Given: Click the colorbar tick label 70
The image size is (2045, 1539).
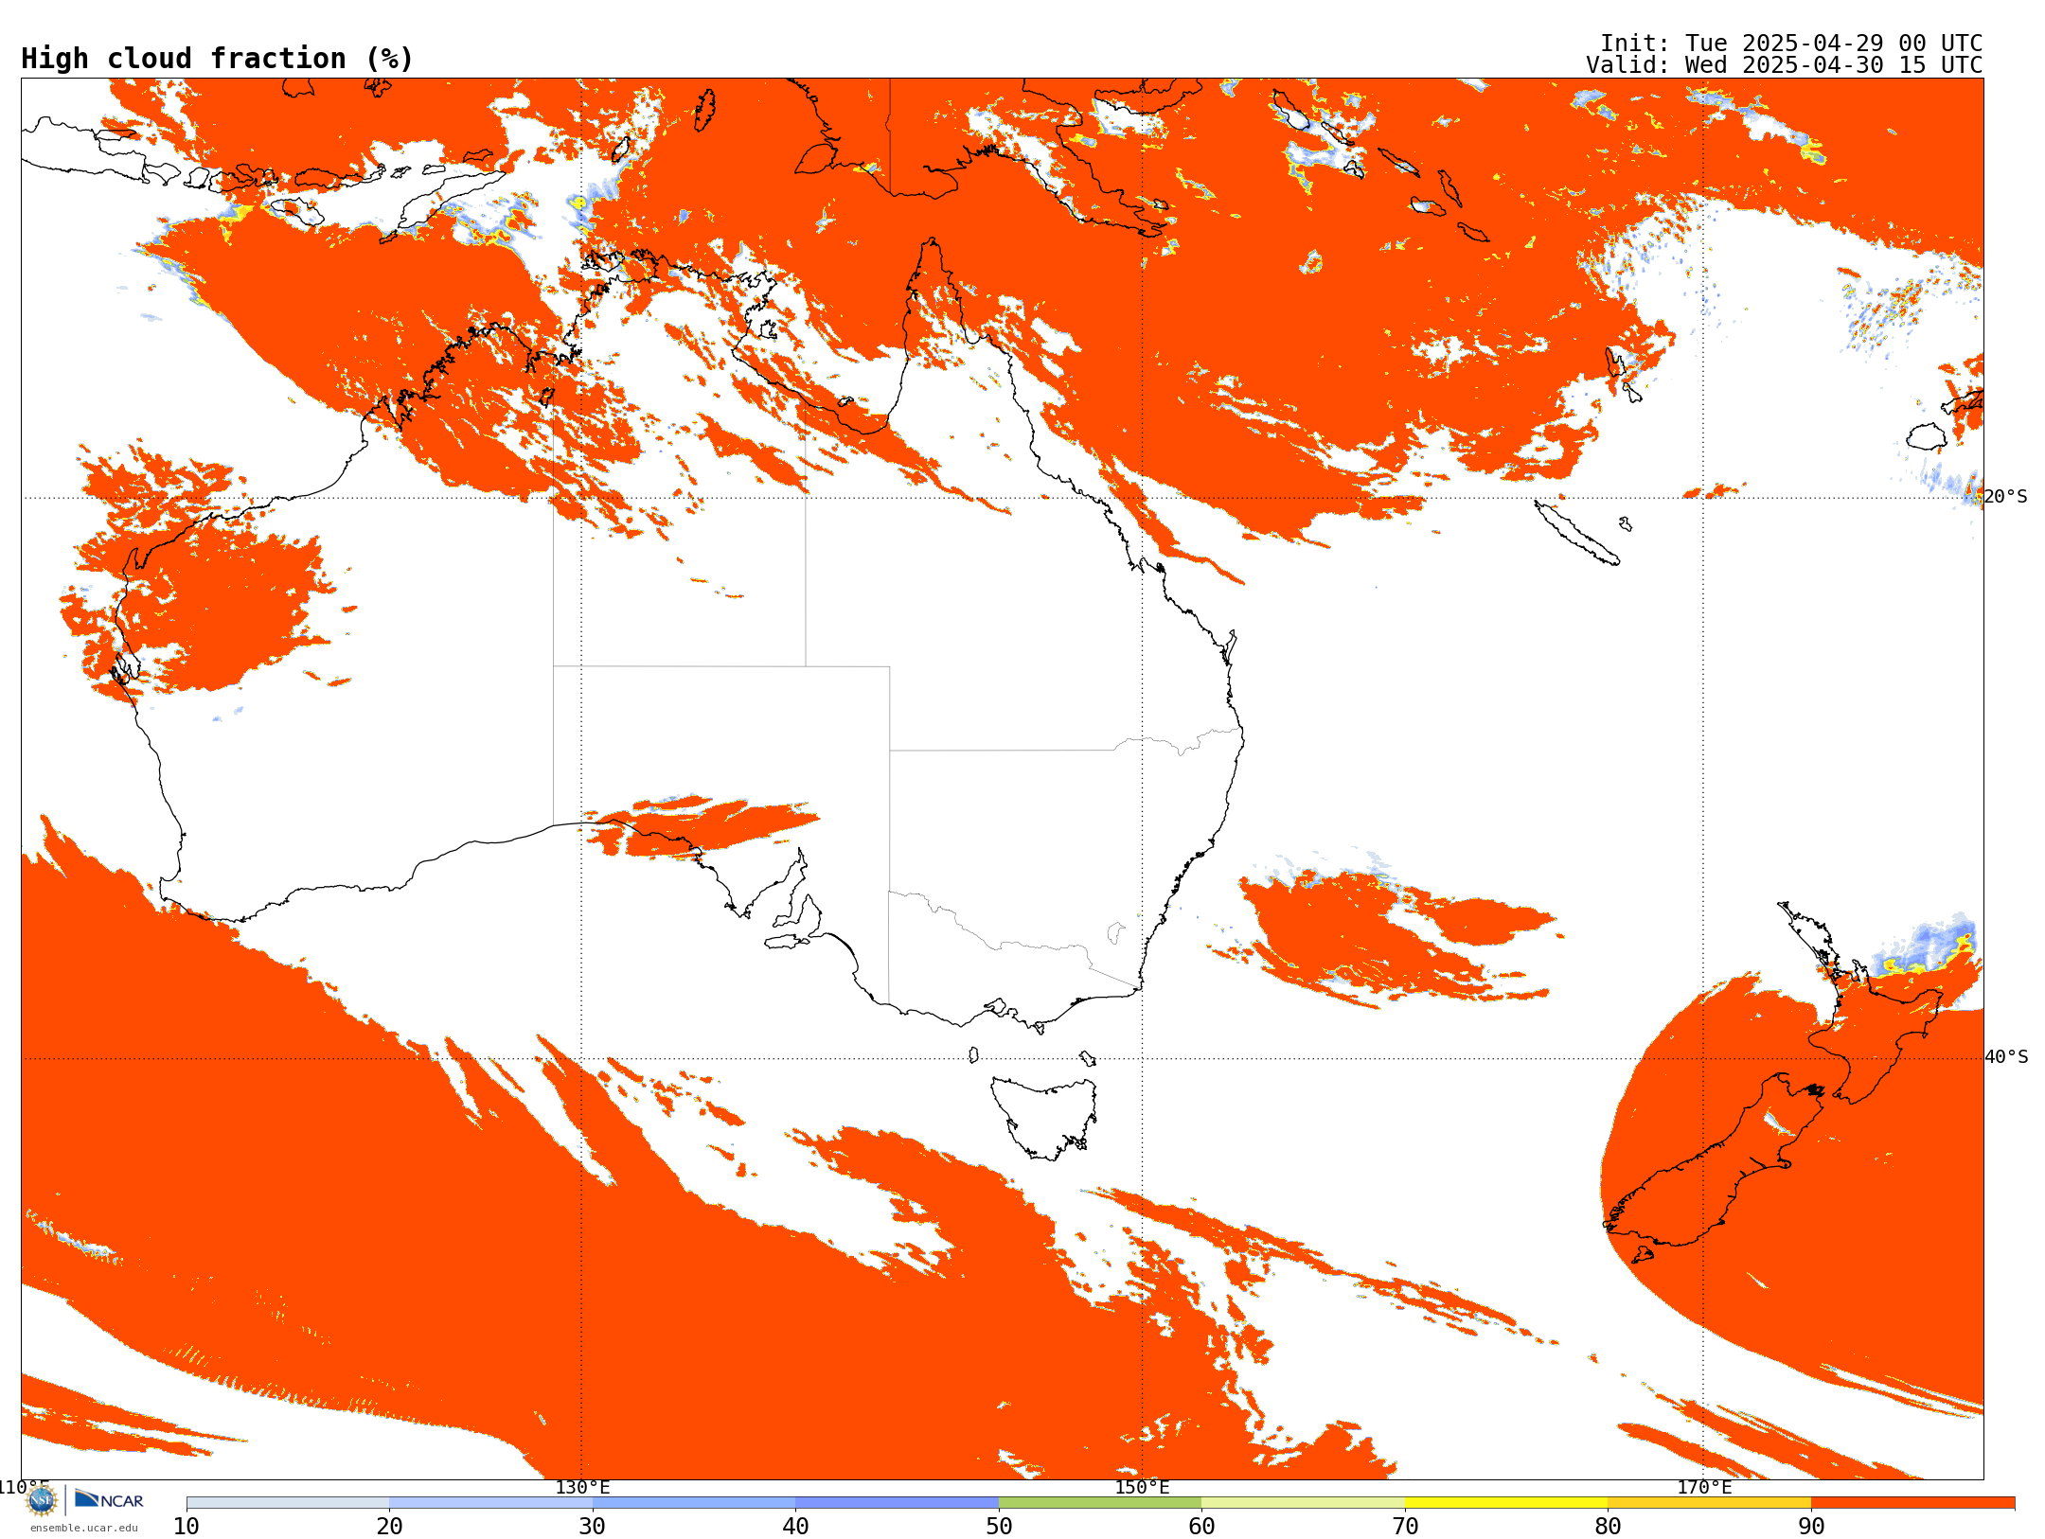Looking at the screenshot, I should point(1405,1527).
